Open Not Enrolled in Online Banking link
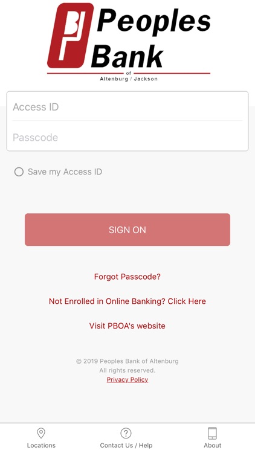This screenshot has height=453, width=255. pyautogui.click(x=127, y=301)
